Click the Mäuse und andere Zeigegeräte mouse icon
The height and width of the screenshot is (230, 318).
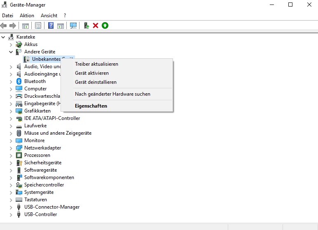coord(19,133)
